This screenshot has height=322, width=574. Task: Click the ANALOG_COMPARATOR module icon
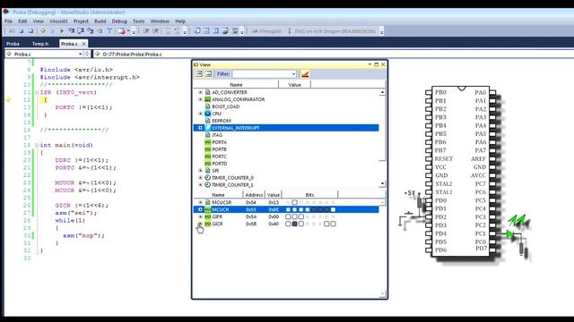(x=207, y=99)
